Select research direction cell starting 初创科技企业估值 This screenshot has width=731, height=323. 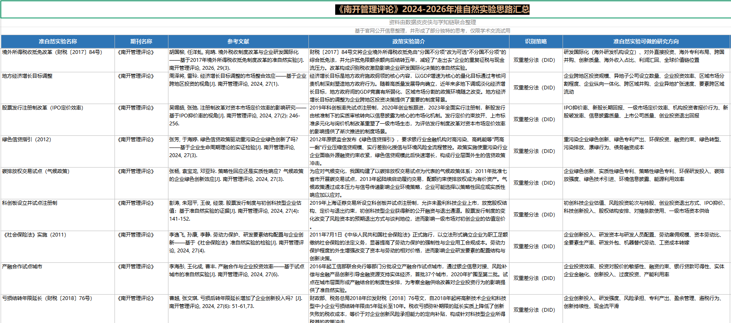(646, 215)
